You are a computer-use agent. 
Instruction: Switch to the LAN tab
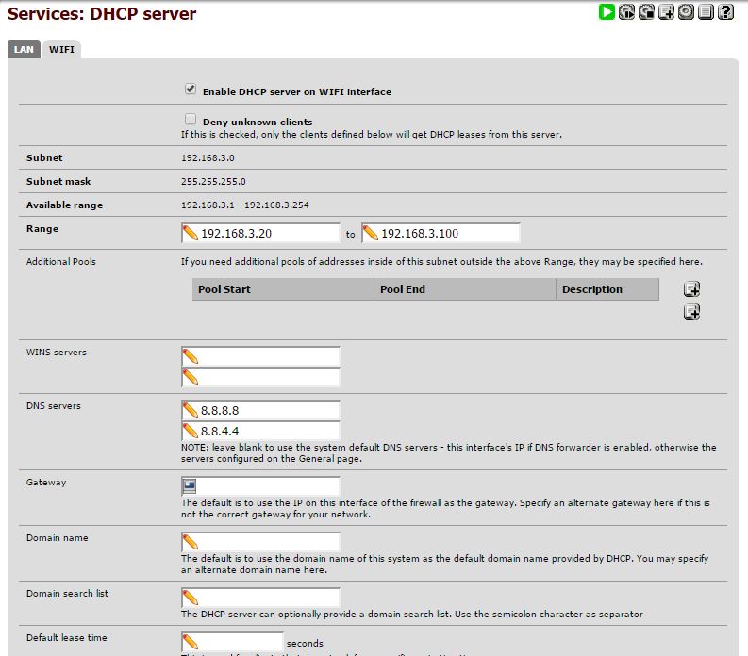(24, 49)
